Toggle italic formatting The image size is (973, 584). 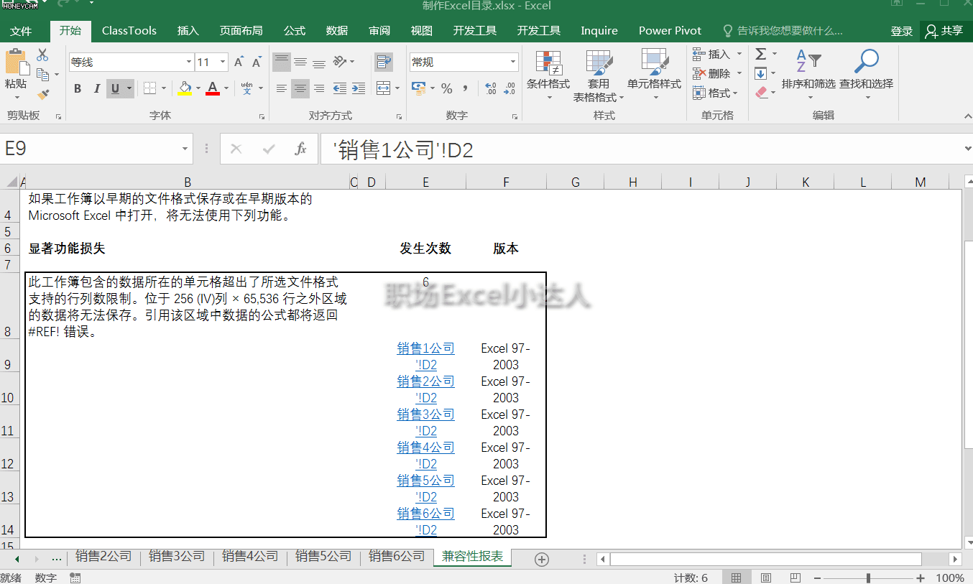[x=96, y=88]
